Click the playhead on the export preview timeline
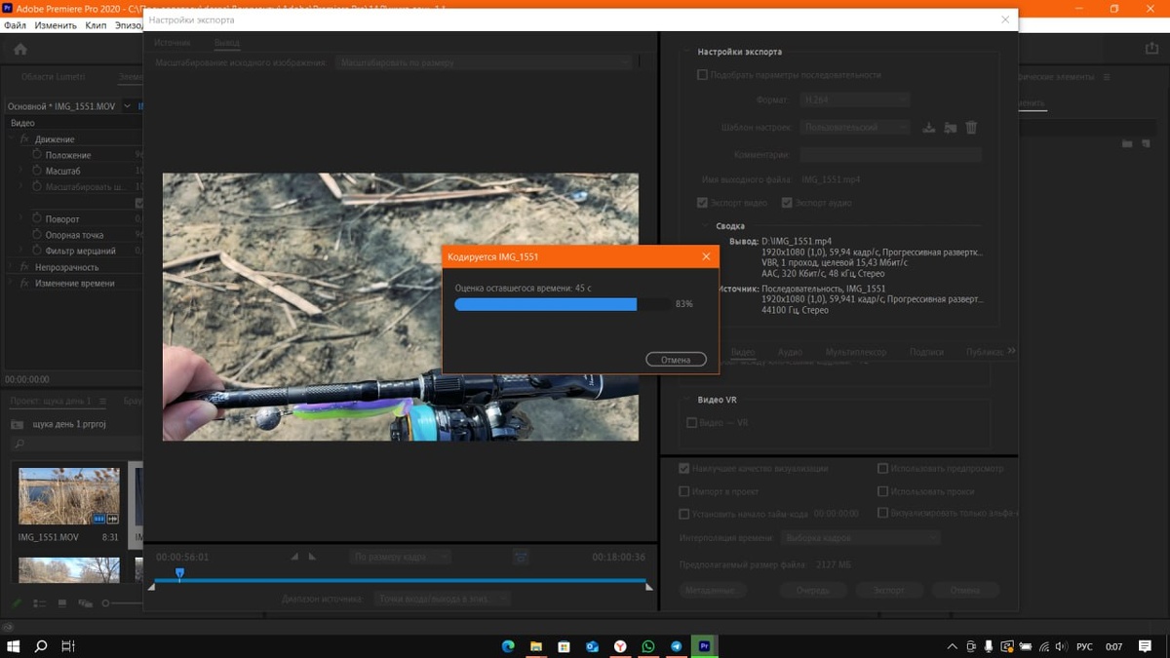The height and width of the screenshot is (658, 1170). pos(179,574)
